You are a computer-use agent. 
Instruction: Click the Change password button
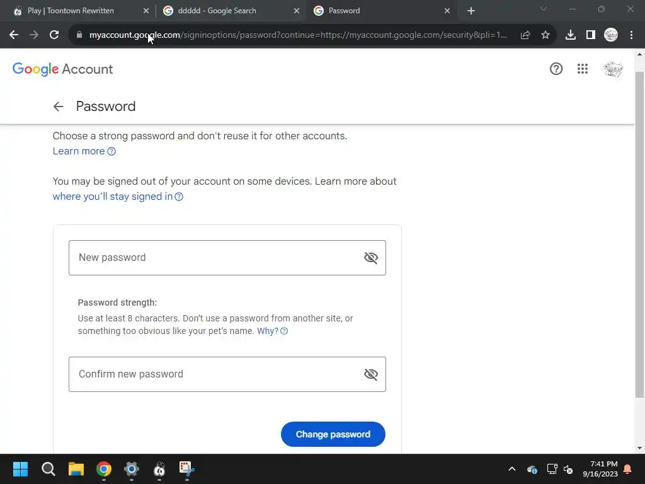click(x=333, y=434)
